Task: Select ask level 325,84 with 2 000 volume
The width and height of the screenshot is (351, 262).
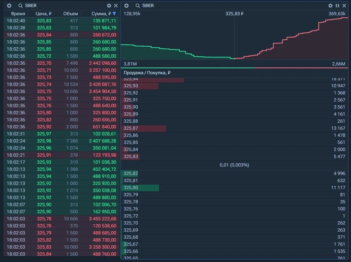Action: point(234,150)
